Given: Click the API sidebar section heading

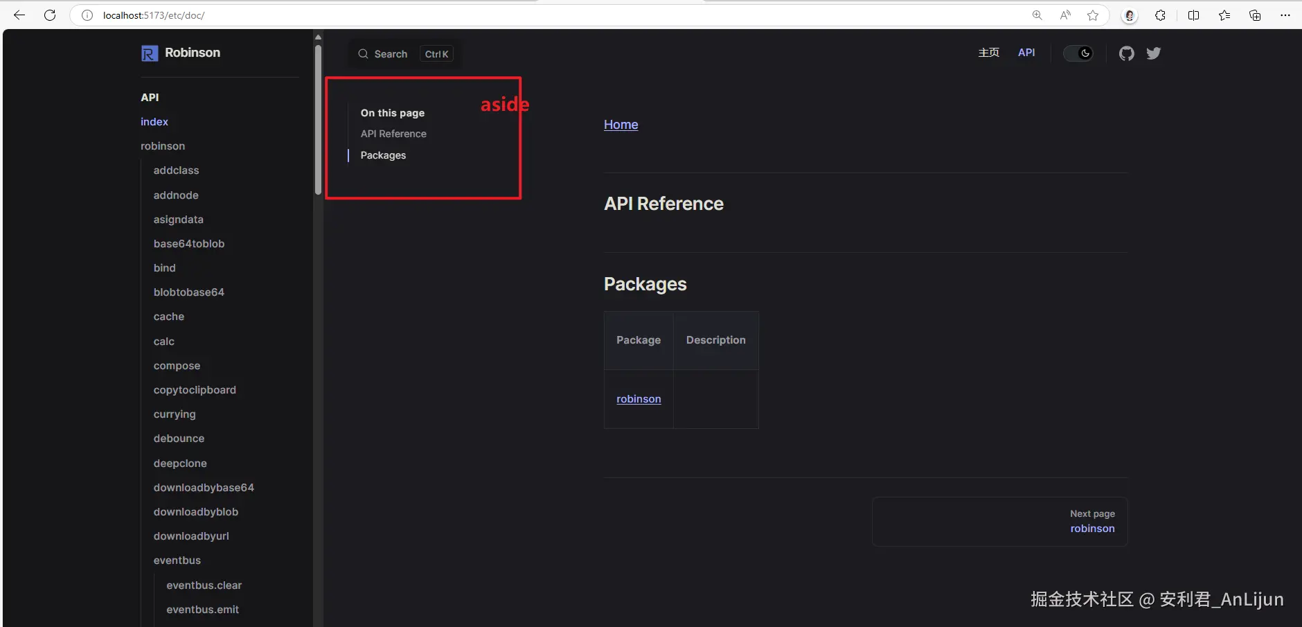Looking at the screenshot, I should (x=150, y=98).
